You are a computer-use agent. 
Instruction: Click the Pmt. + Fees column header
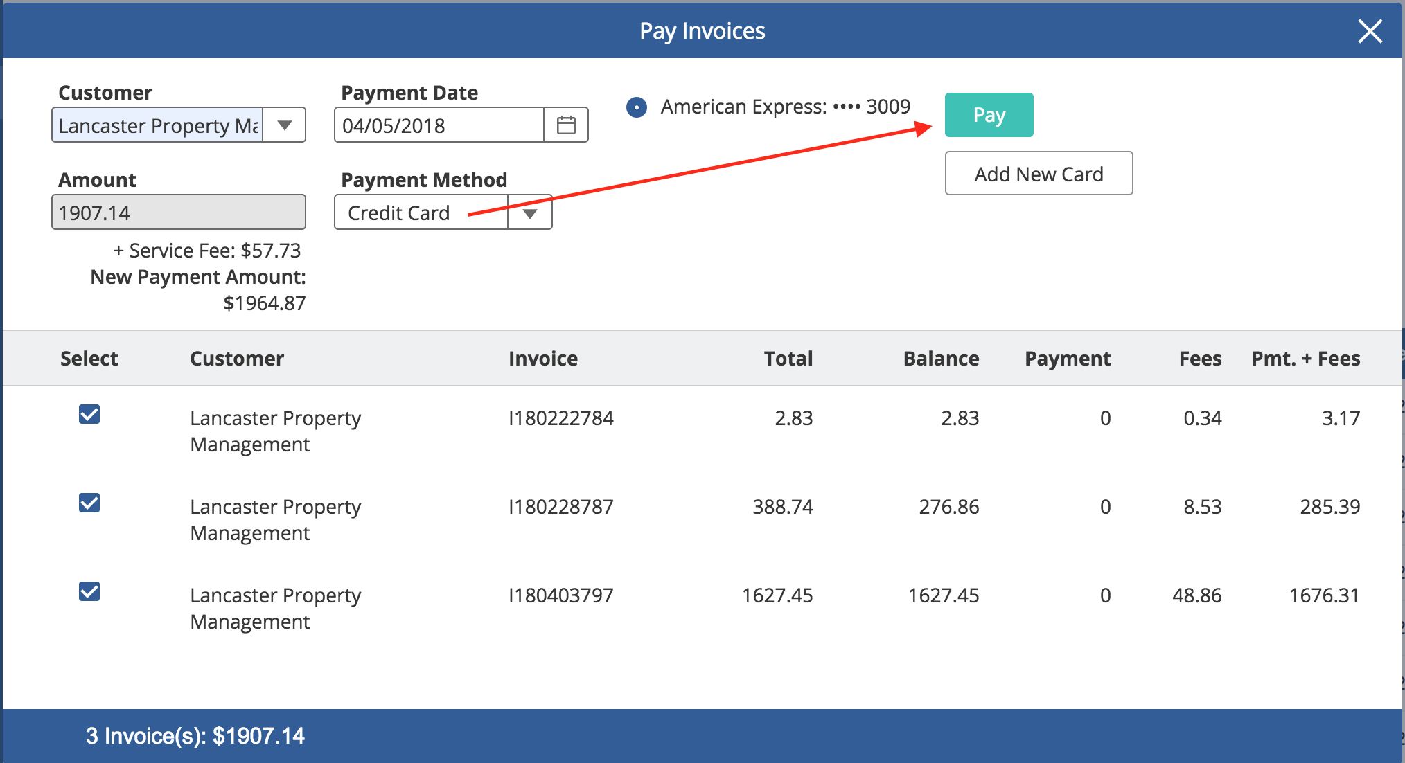click(x=1305, y=359)
